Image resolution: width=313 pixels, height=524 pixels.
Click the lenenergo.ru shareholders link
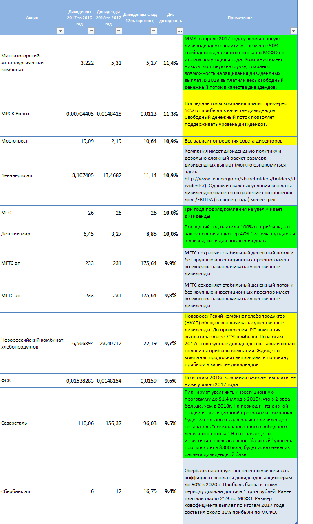[x=240, y=182]
